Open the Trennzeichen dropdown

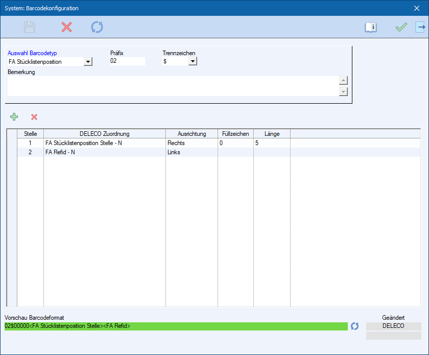click(193, 62)
